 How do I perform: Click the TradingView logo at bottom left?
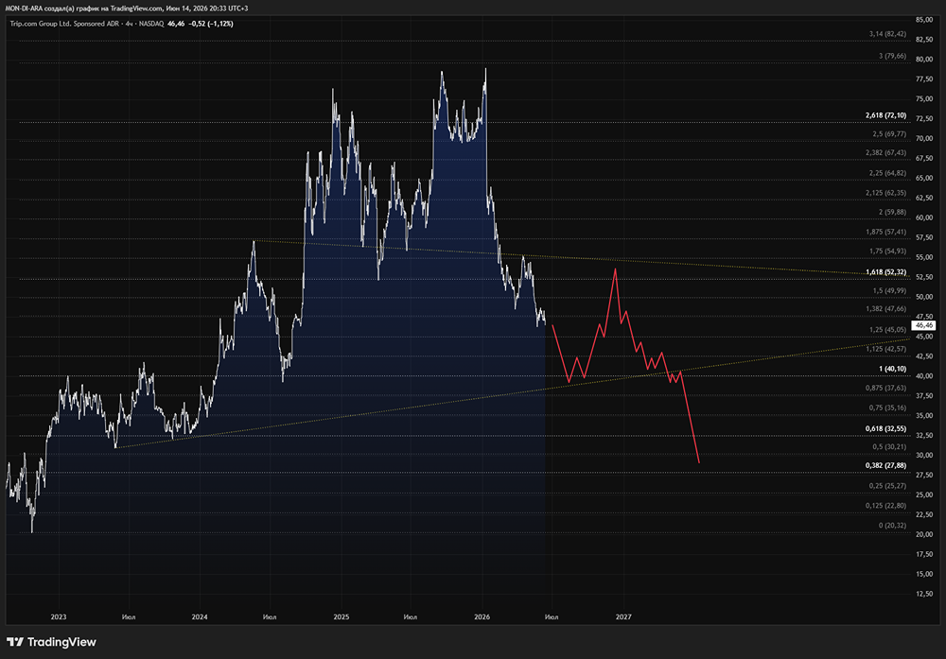pyautogui.click(x=51, y=642)
